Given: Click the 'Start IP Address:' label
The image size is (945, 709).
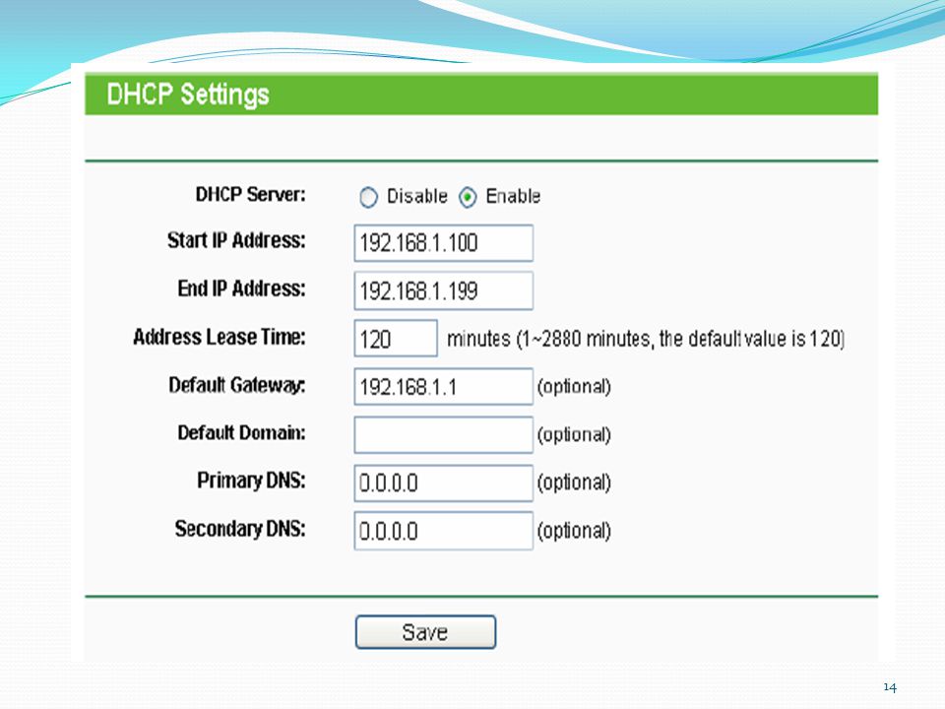Looking at the screenshot, I should (236, 240).
